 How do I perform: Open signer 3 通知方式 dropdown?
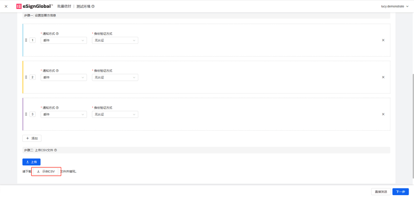(x=64, y=115)
